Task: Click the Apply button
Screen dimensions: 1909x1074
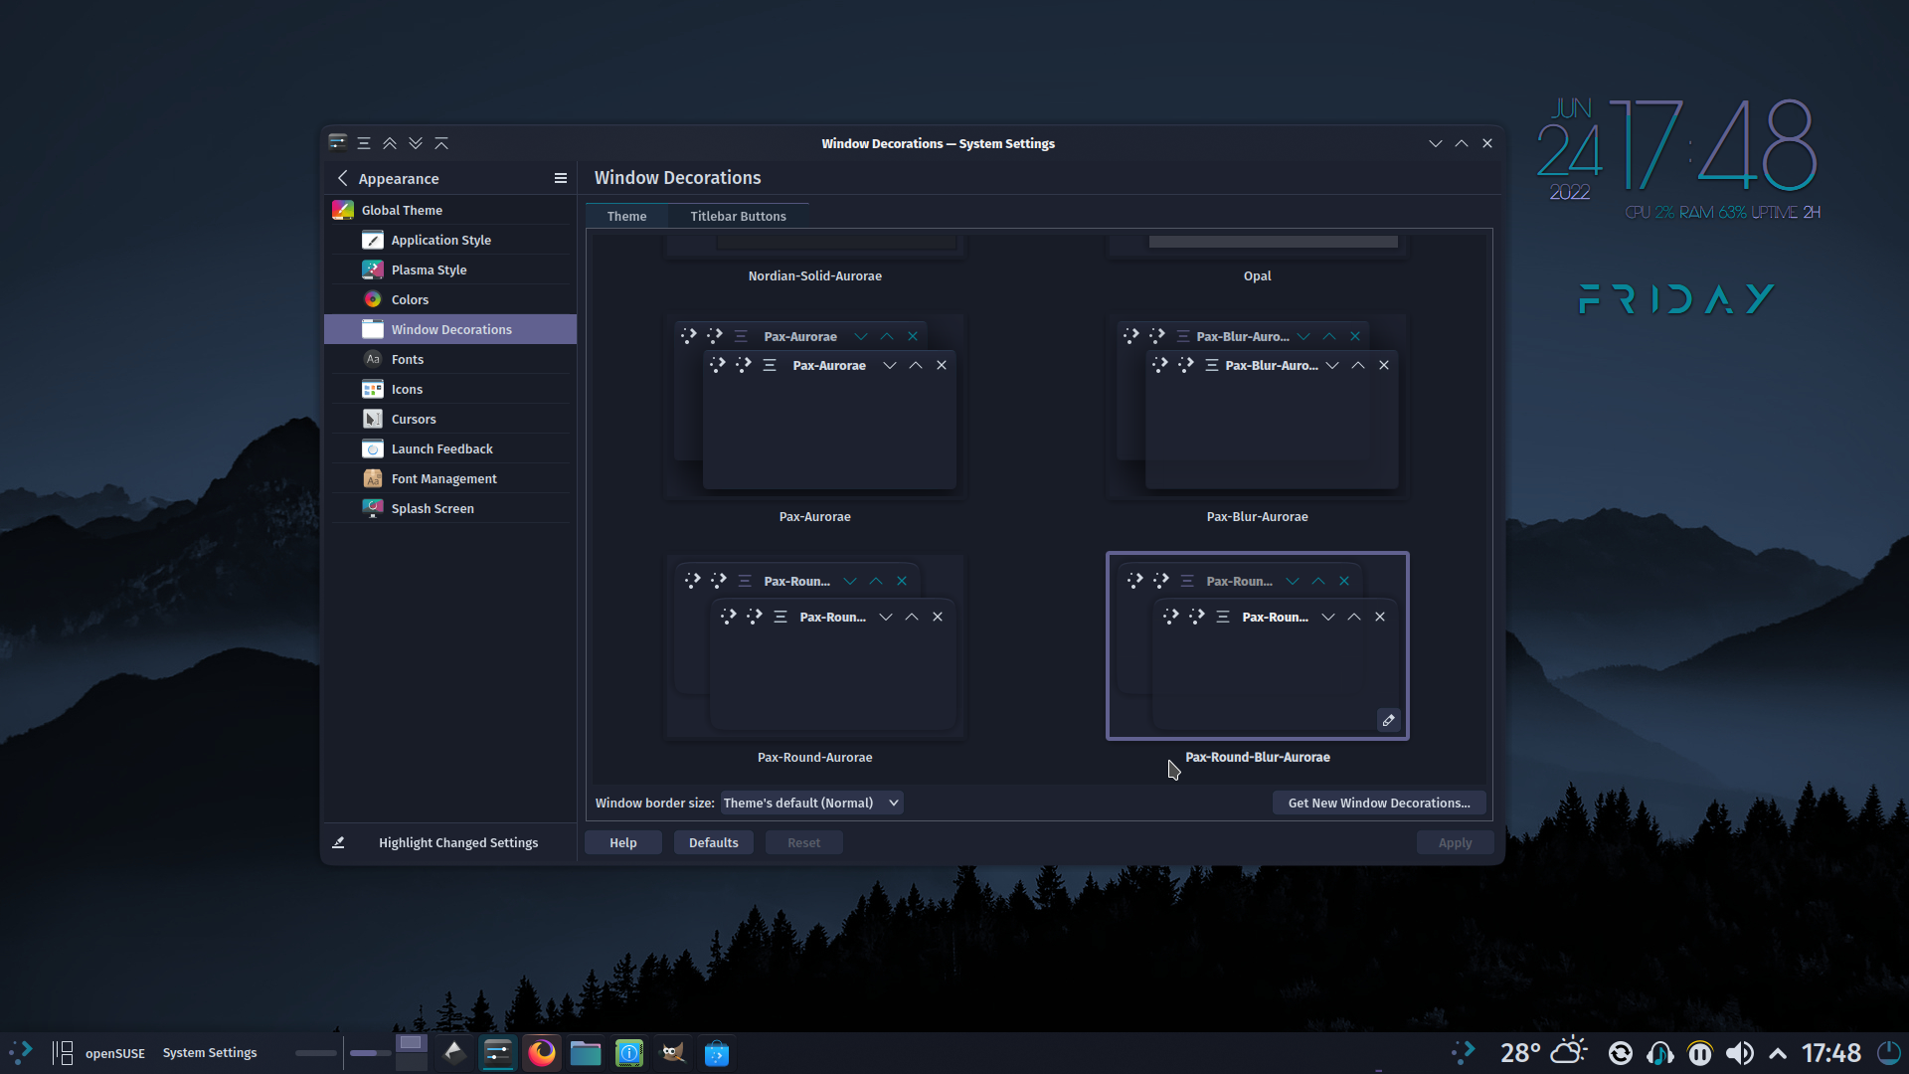Action: [x=1456, y=842]
